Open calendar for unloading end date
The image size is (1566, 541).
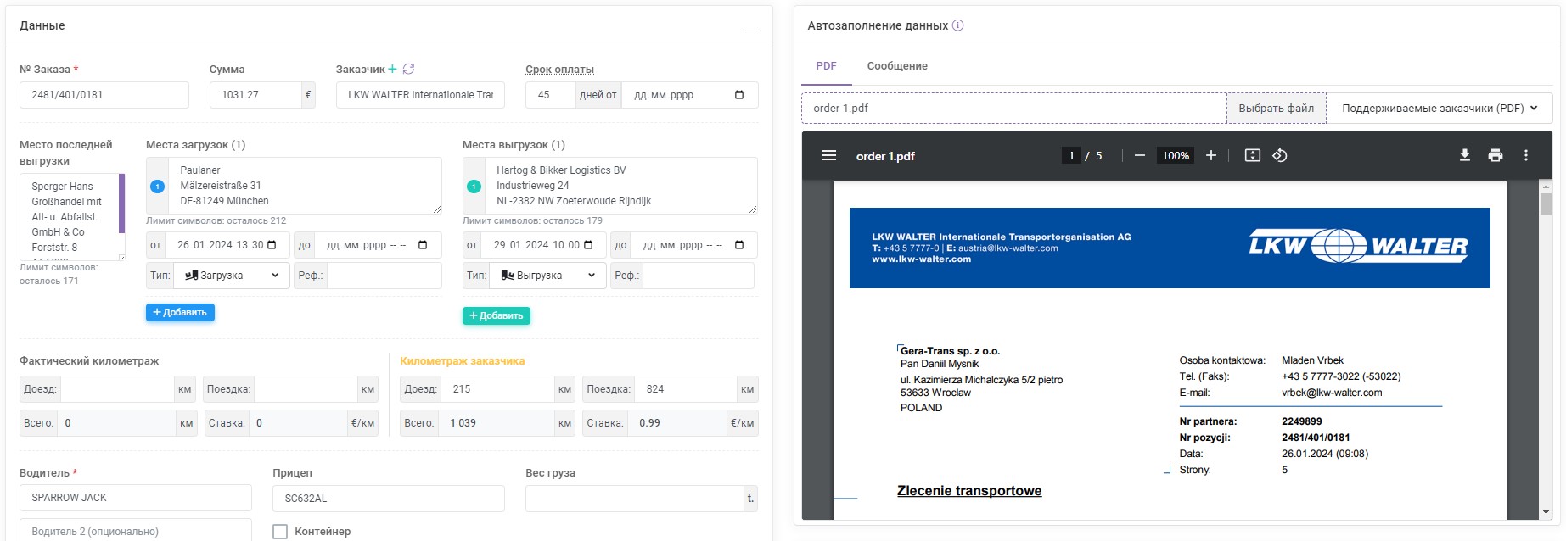point(739,245)
